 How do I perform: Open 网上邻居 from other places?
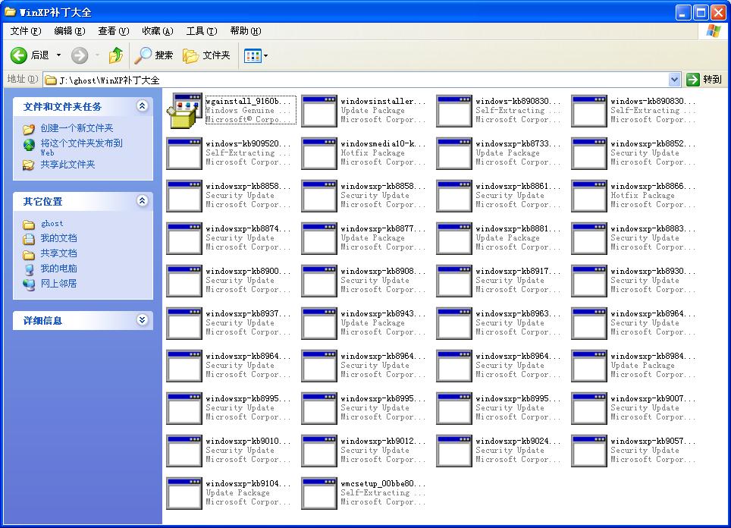point(58,283)
